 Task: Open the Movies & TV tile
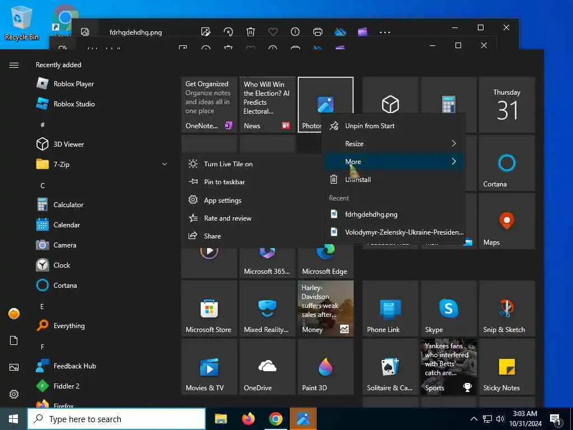click(x=209, y=367)
